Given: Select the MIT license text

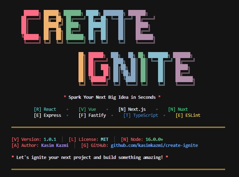Looking at the screenshot, I should (104, 139).
